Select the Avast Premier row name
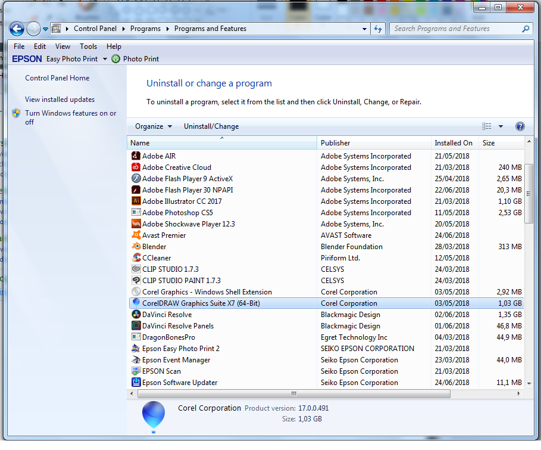Viewport: 541px width, 450px height. (164, 235)
